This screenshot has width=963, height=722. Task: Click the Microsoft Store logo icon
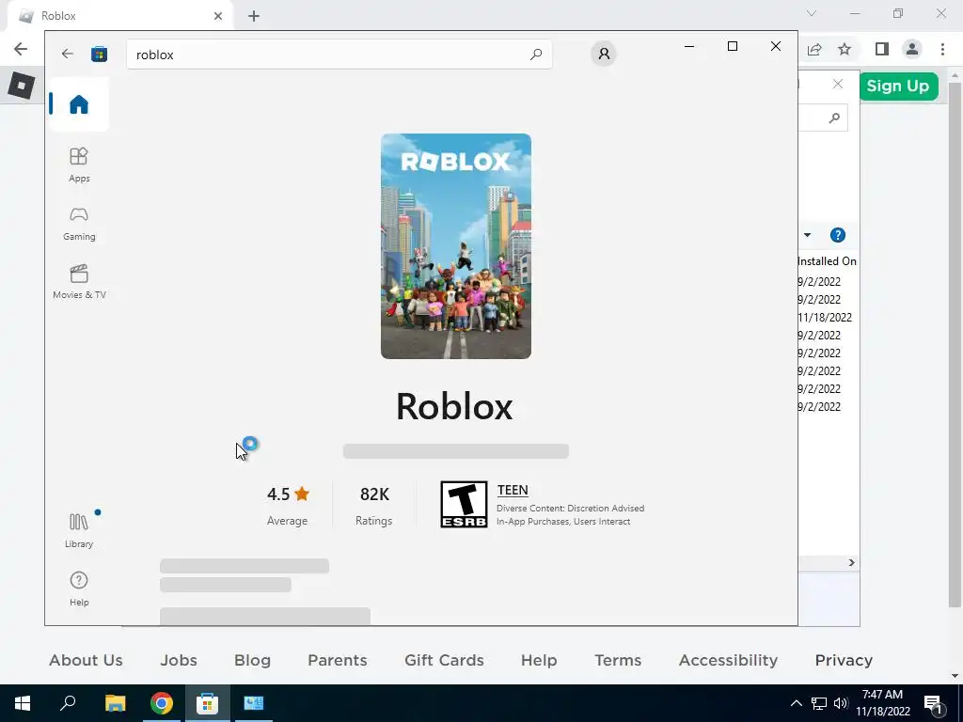pyautogui.click(x=99, y=54)
